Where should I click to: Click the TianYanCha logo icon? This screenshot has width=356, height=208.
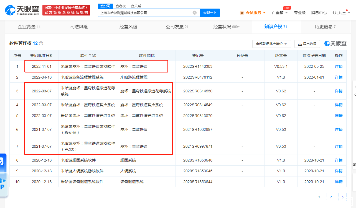tap(10, 10)
